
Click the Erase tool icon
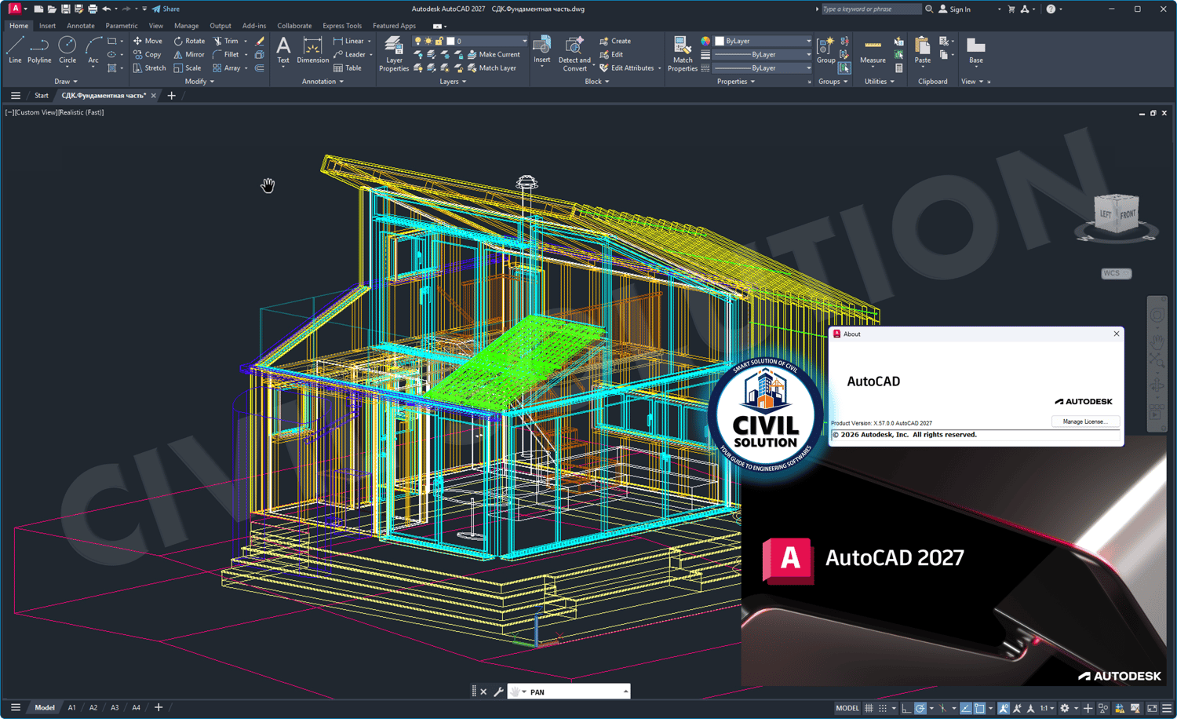pos(260,41)
